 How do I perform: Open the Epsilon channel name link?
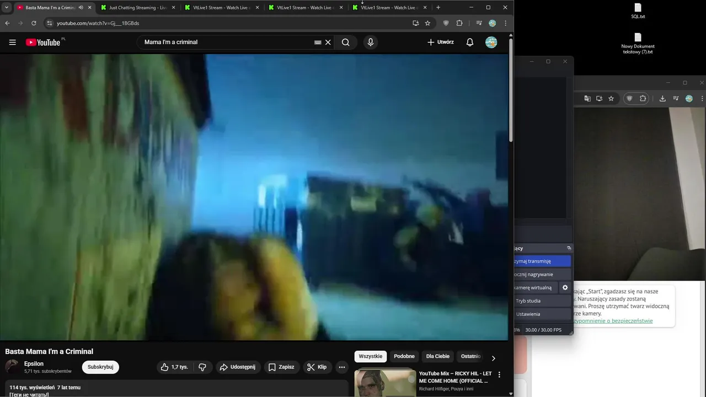pos(34,364)
